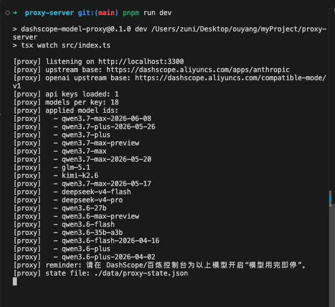
Task: Click the 'run dev' command arguments
Action: 158,13
